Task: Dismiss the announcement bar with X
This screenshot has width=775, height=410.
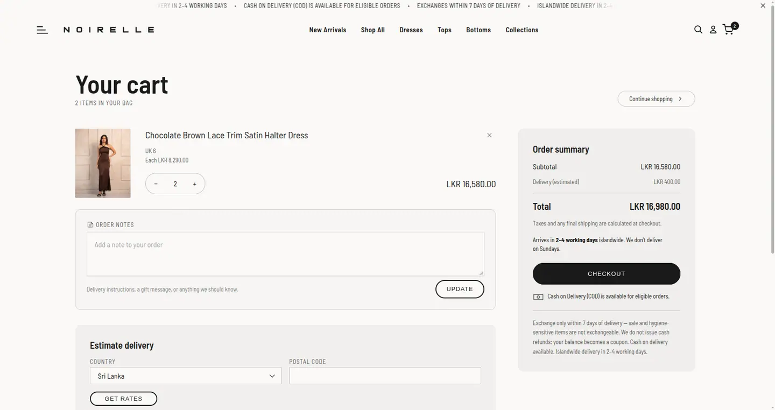Action: click(x=763, y=5)
